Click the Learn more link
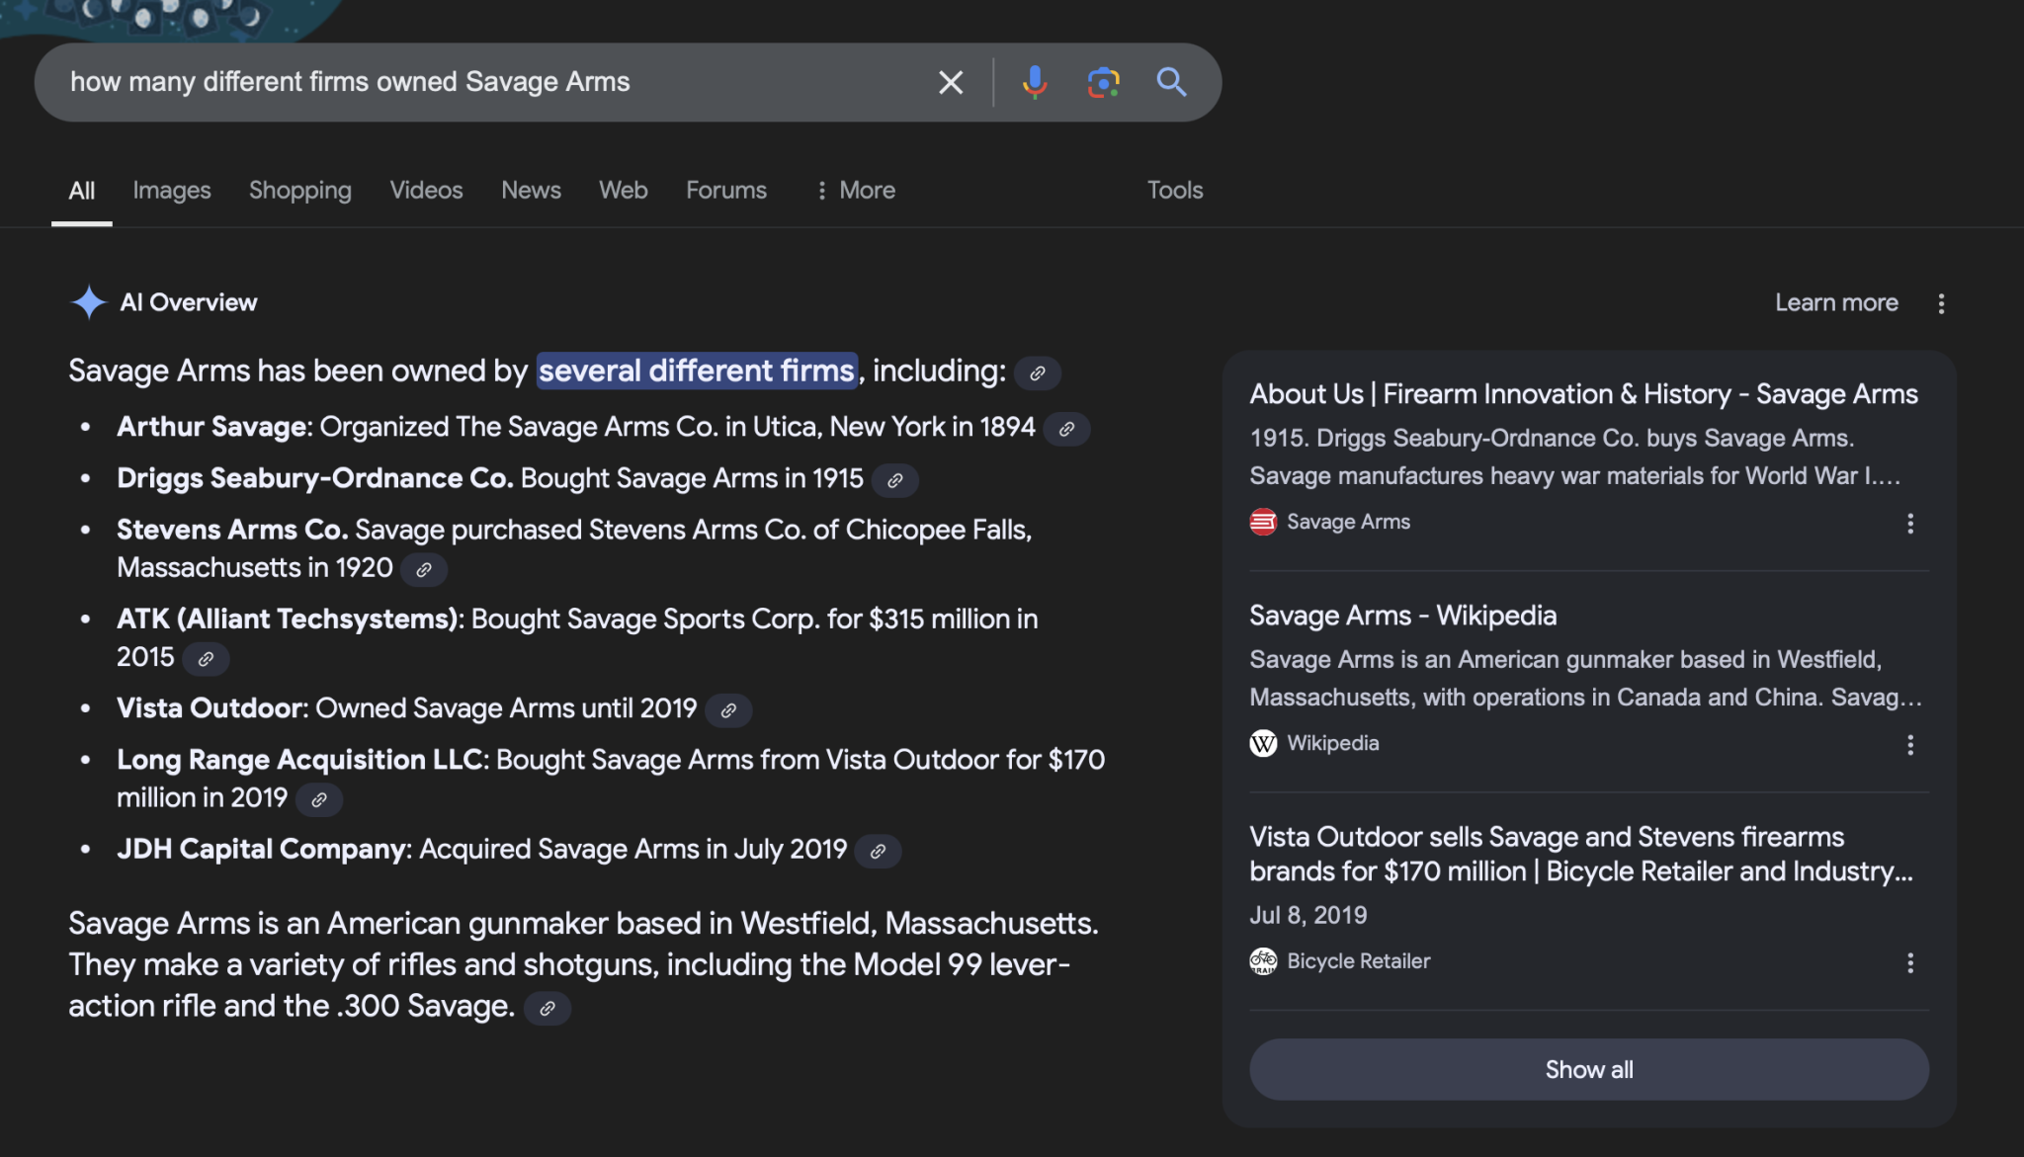This screenshot has height=1157, width=2024. tap(1836, 302)
